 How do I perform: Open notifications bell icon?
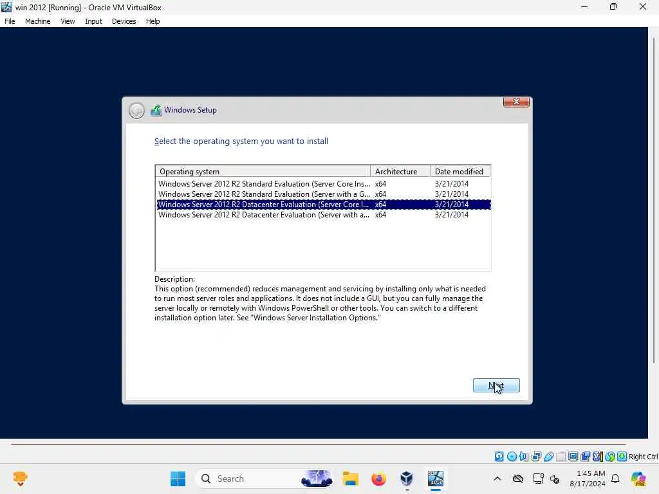point(615,479)
